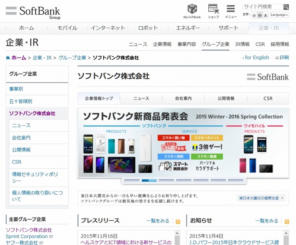Select the last carousel slide indicator
Screen dimensions: 296x245
click(x=235, y=181)
